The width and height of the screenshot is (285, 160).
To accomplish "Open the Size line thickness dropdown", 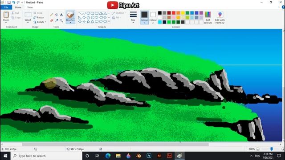I will click(133, 17).
